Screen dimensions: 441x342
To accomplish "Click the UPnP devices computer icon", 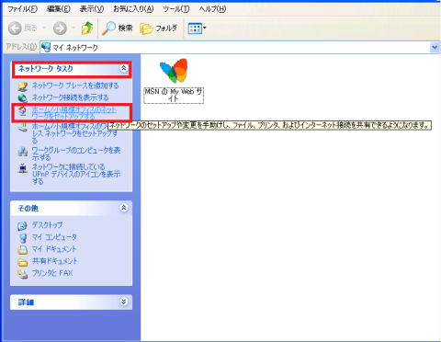I will pyautogui.click(x=23, y=168).
